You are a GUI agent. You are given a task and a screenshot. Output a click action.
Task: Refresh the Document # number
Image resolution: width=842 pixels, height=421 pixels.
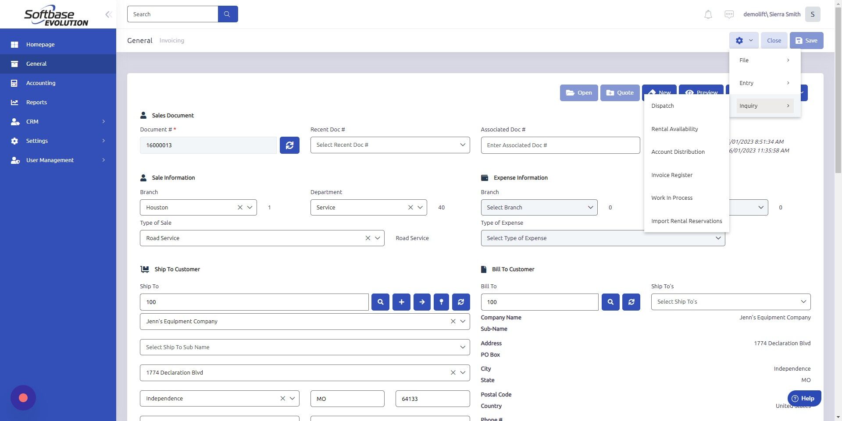[x=289, y=145]
